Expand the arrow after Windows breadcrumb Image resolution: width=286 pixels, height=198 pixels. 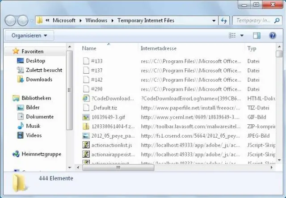112,21
